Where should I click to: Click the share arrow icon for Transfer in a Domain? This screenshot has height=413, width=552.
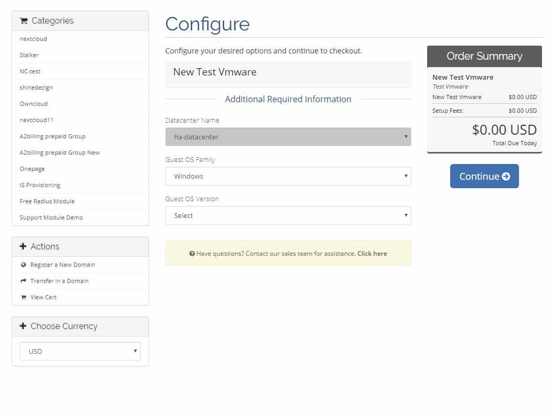coord(23,281)
